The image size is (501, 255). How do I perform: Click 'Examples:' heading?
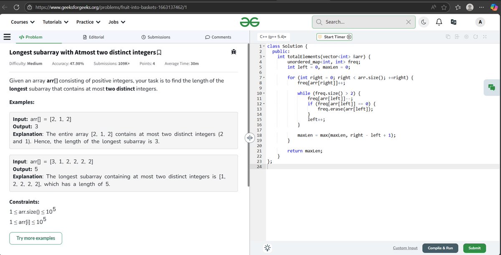click(22, 102)
